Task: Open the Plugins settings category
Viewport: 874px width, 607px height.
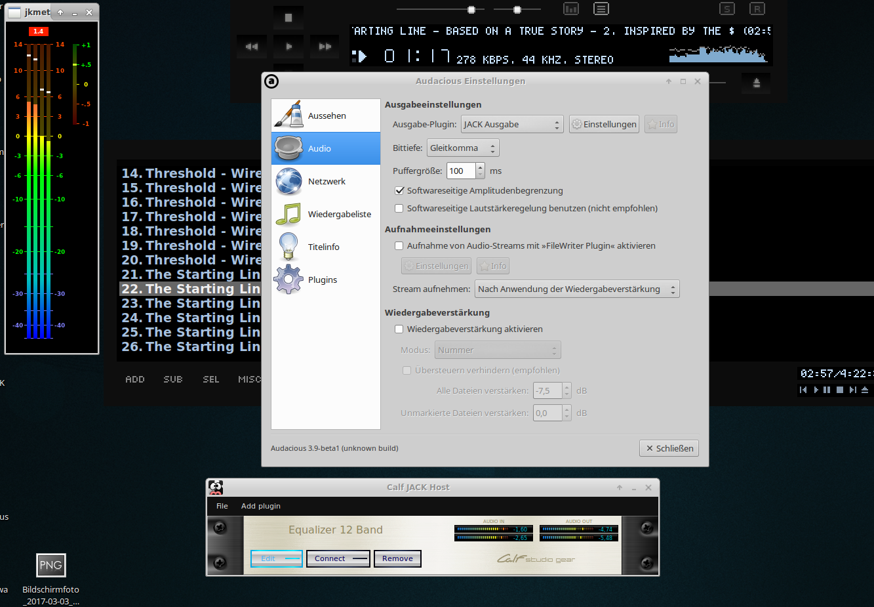Action: (326, 280)
